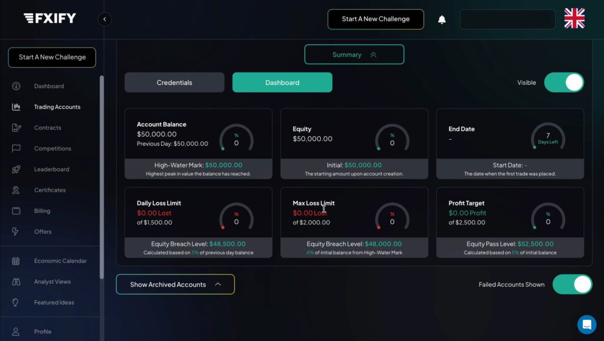604x341 pixels.
Task: Open the live chat support bubble
Action: point(586,324)
